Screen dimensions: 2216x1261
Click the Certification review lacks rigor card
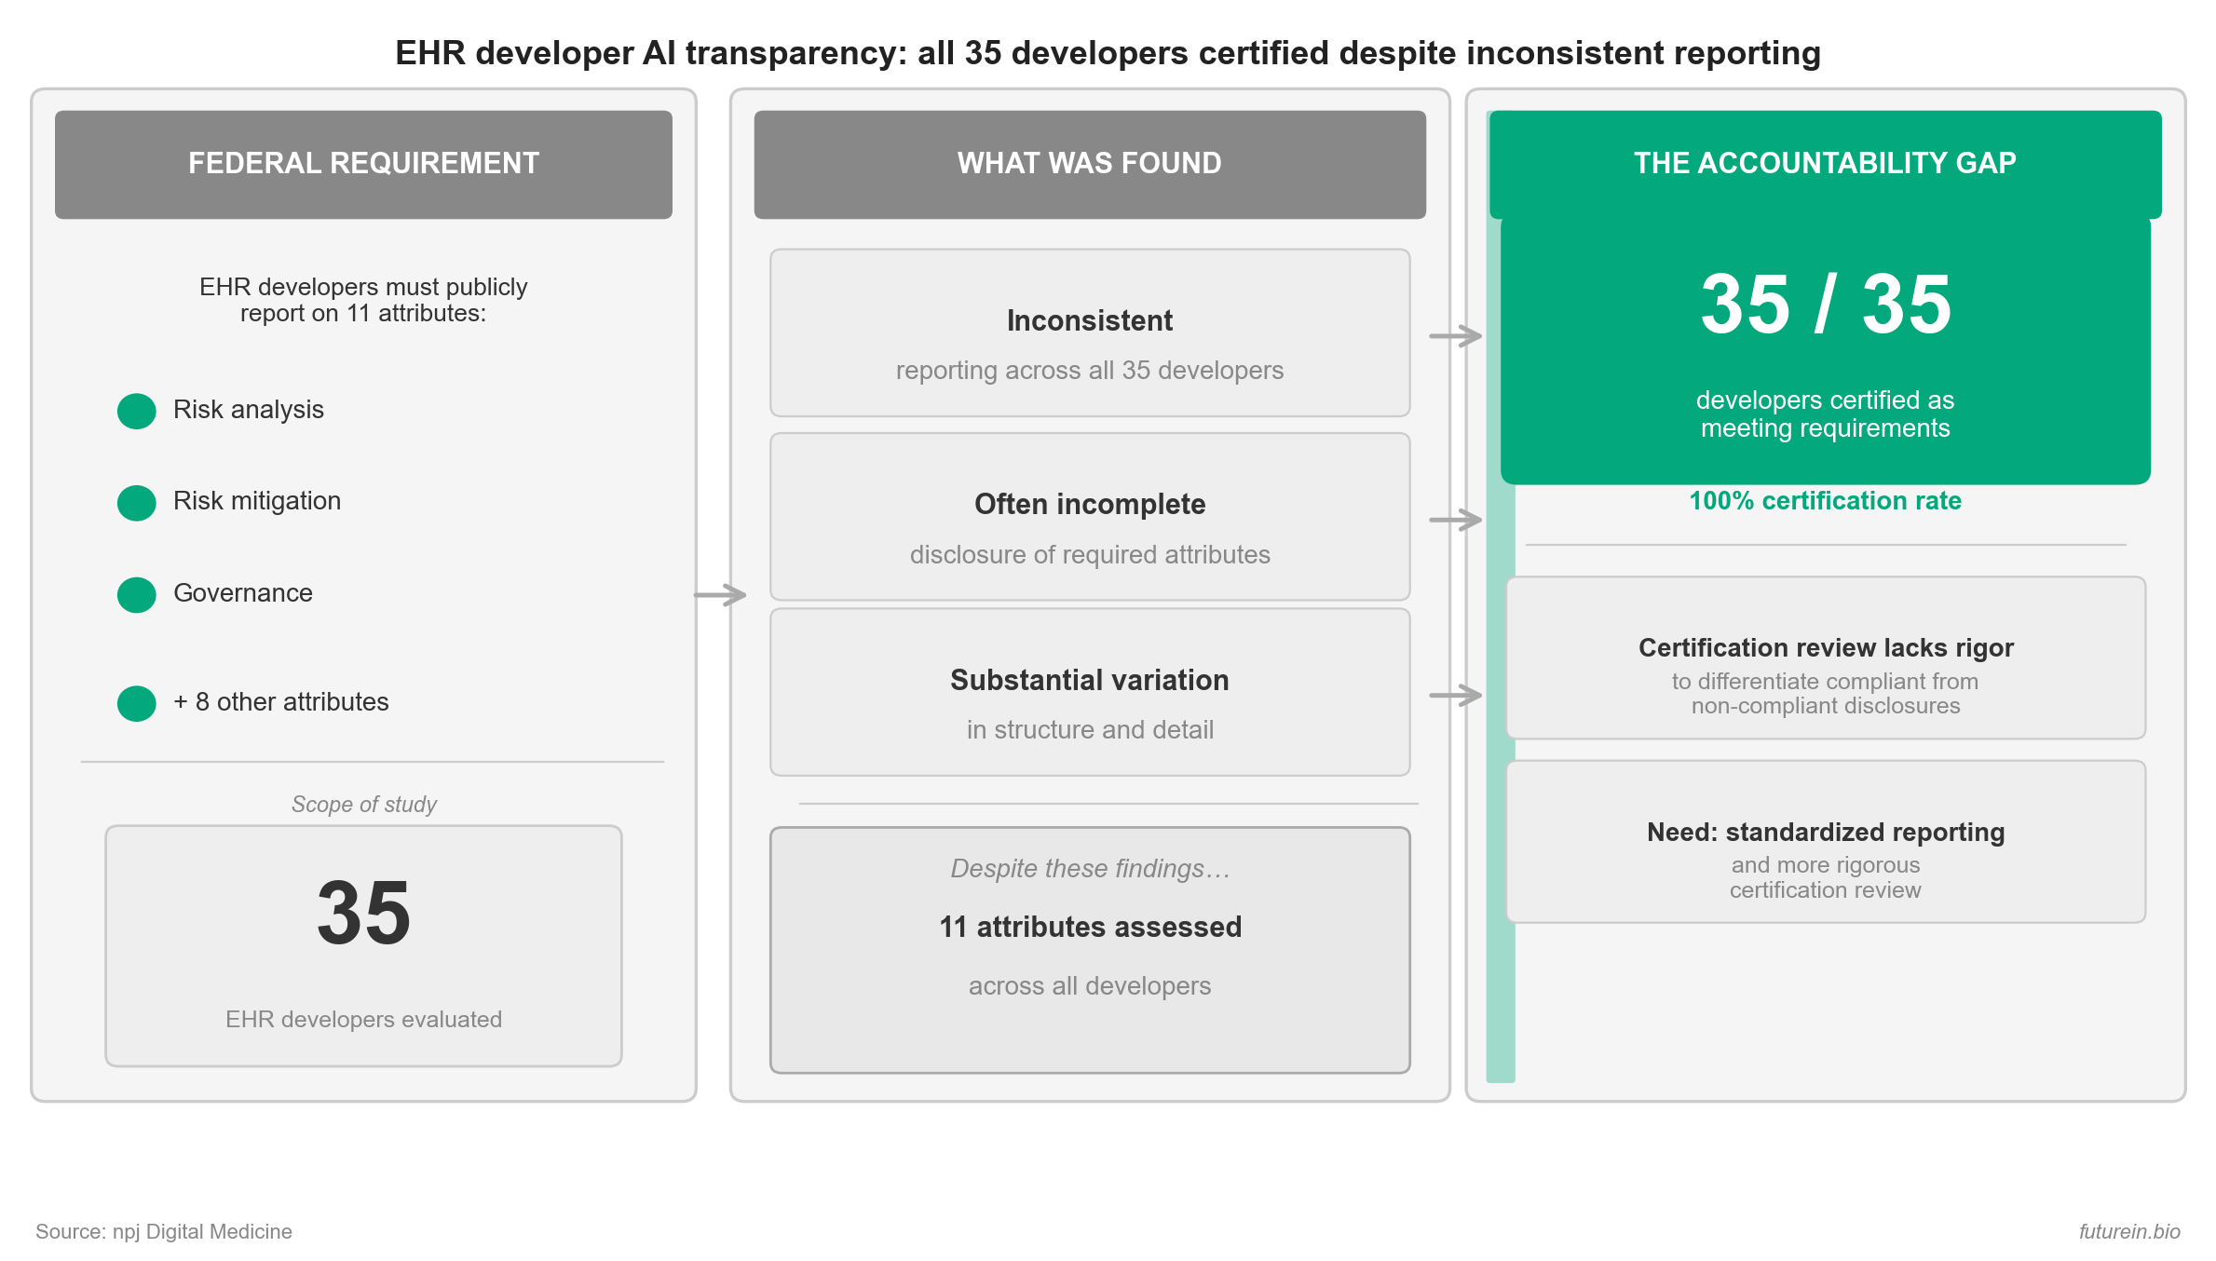[1826, 658]
